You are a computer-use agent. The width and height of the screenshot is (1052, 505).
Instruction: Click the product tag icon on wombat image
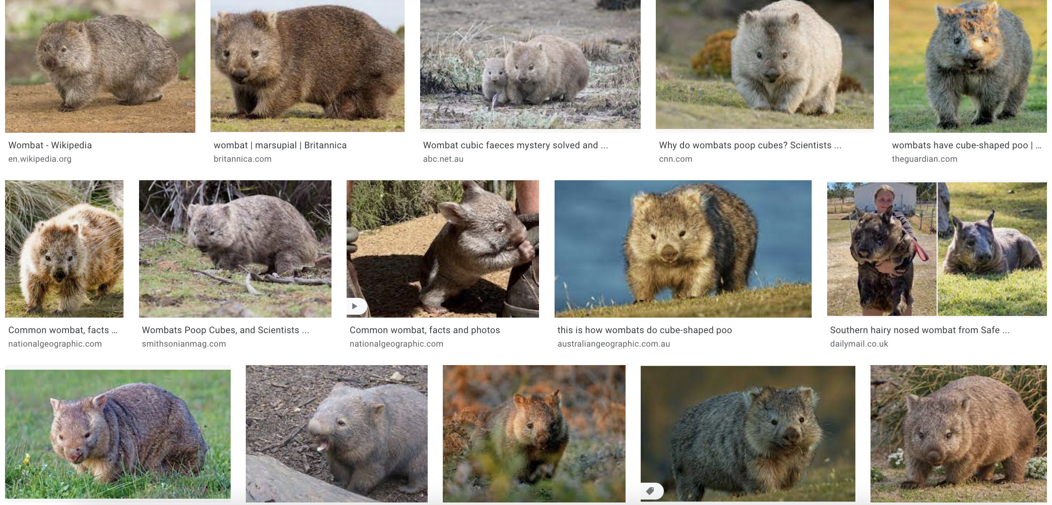[650, 491]
